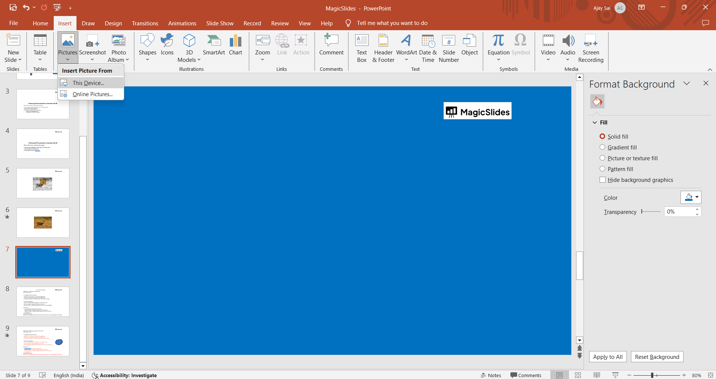This screenshot has height=379, width=716.
Task: Click the Chart icon in Illustrations
Action: click(x=235, y=45)
